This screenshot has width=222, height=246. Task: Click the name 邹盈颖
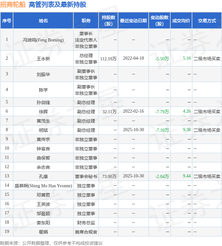pyautogui.click(x=43, y=213)
